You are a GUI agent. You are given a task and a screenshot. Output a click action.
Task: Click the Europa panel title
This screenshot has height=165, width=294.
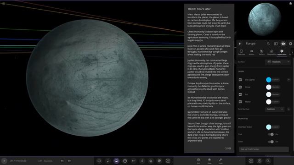click(251, 44)
